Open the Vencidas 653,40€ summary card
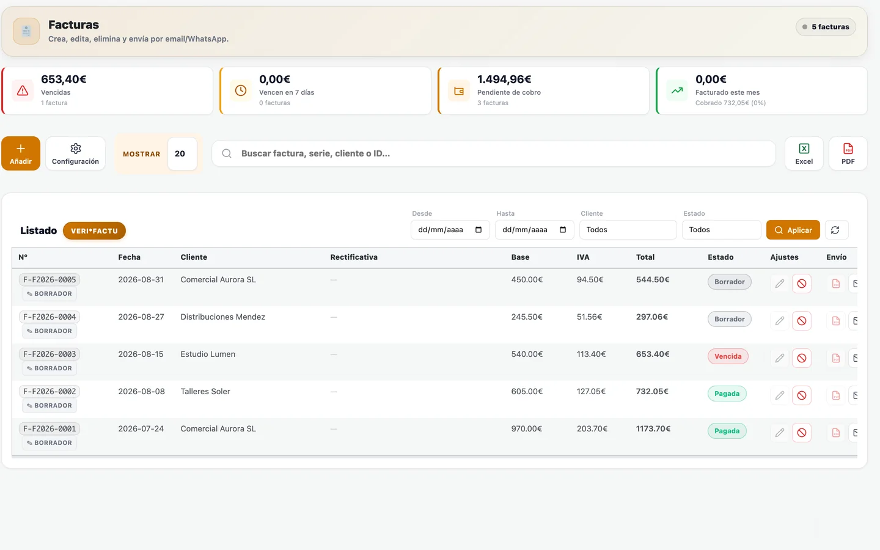 tap(107, 90)
